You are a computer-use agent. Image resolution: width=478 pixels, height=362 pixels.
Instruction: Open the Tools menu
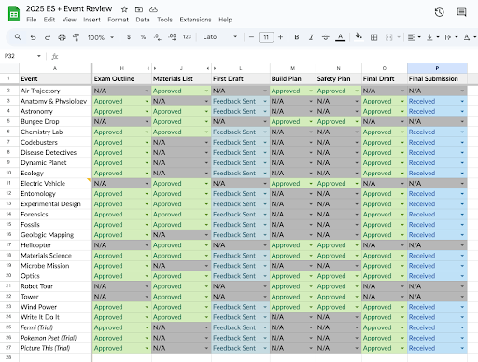[164, 20]
